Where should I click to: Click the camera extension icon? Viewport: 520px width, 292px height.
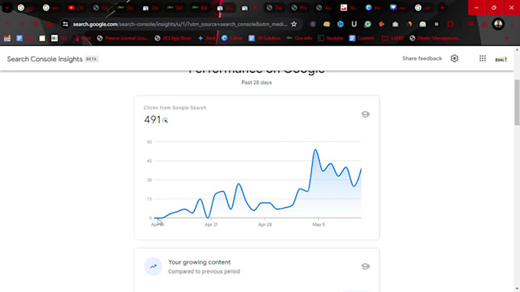pyautogui.click(x=395, y=24)
